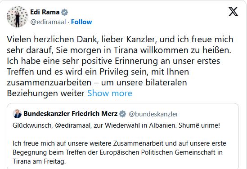Click the "Glückwunsch" word in the quoted tweet
Image resolution: width=247 pixels, height=169 pixels.
(x=32, y=125)
